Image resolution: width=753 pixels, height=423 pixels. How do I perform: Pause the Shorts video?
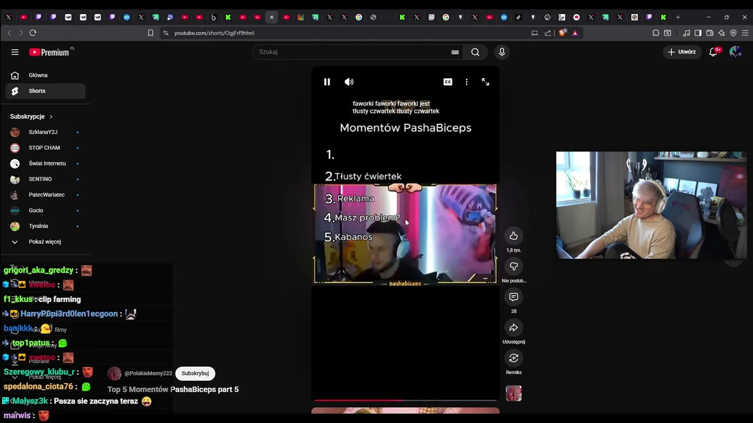click(x=327, y=82)
